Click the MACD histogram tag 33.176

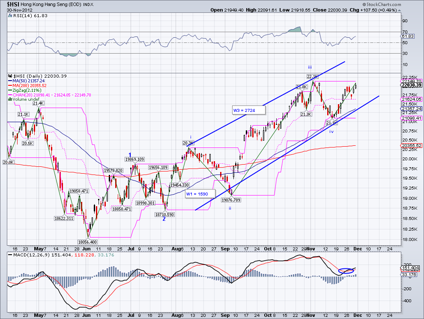click(409, 274)
